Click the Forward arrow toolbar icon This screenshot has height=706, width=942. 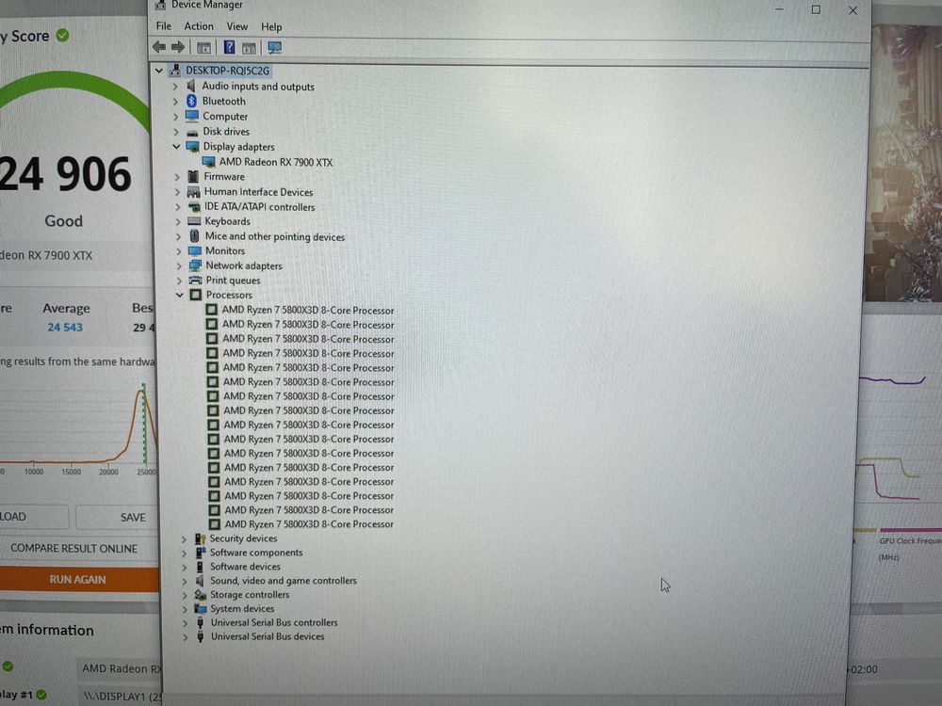pyautogui.click(x=178, y=47)
